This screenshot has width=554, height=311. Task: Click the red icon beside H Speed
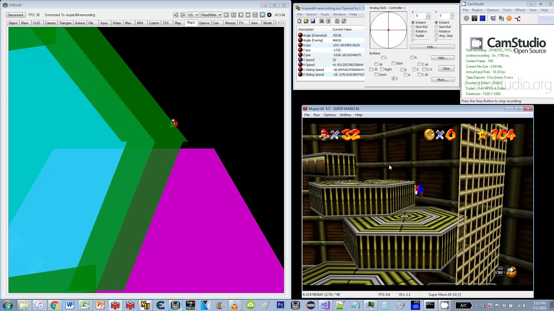(300, 65)
